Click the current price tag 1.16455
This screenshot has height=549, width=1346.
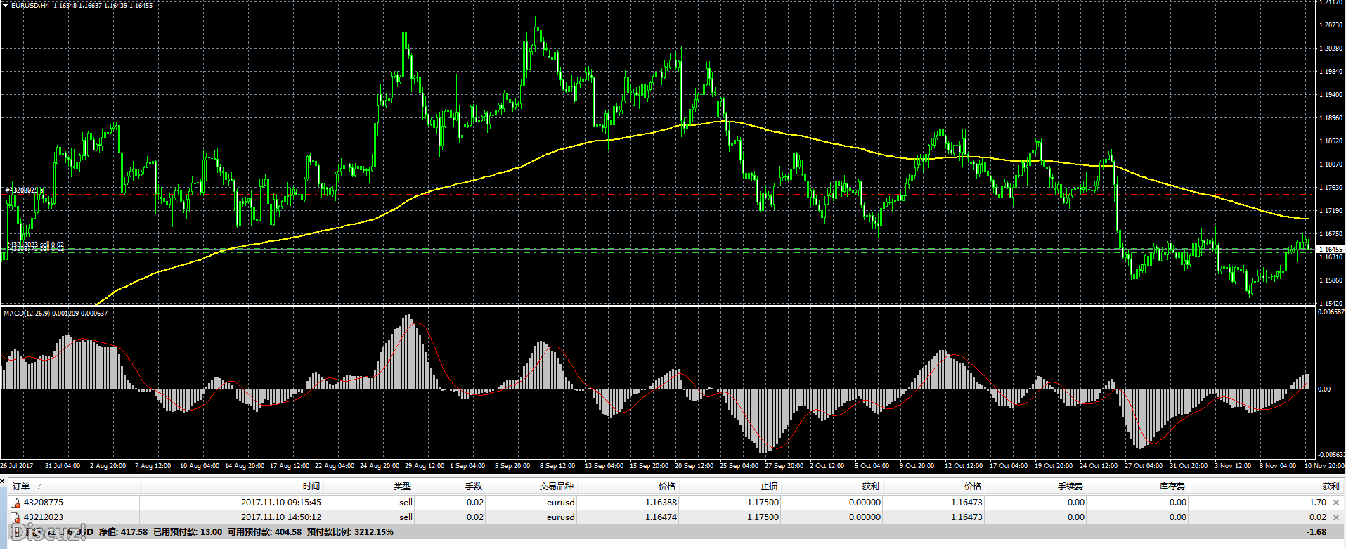point(1330,250)
